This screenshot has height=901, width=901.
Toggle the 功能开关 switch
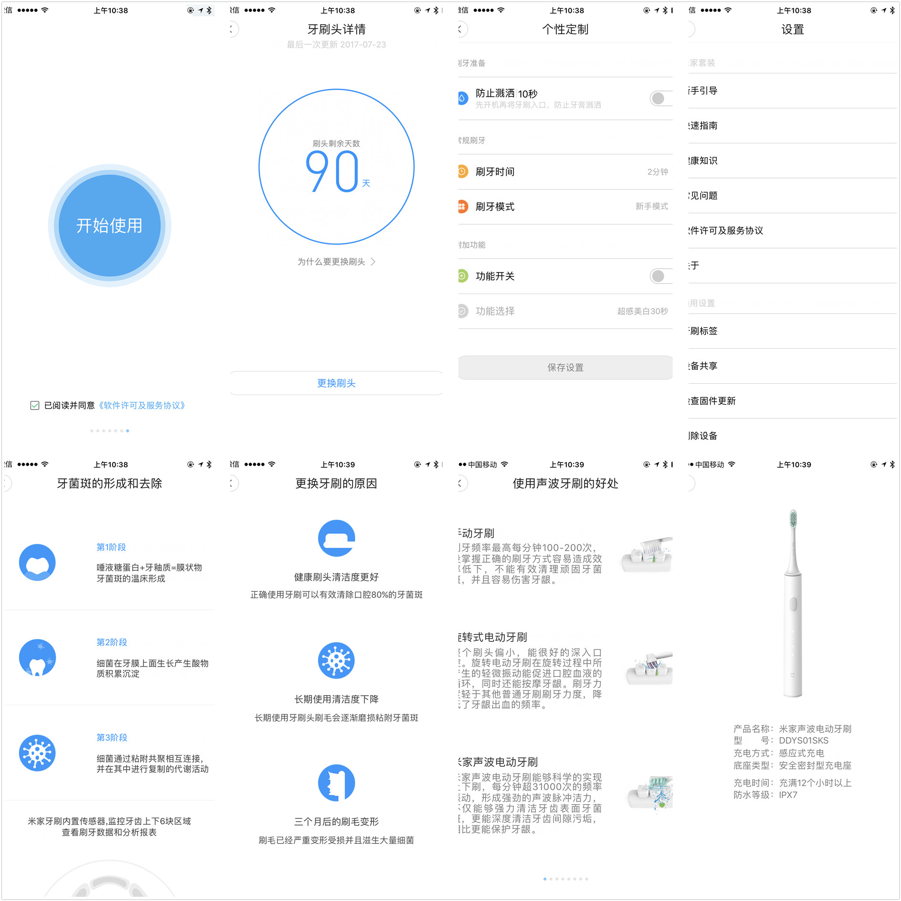coord(660,276)
